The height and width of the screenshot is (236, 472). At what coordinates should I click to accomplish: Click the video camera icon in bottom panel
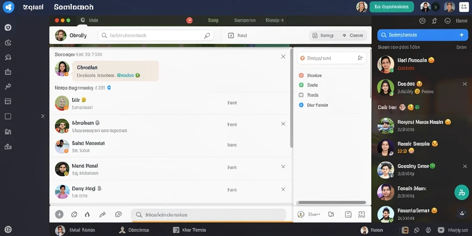coord(331,214)
